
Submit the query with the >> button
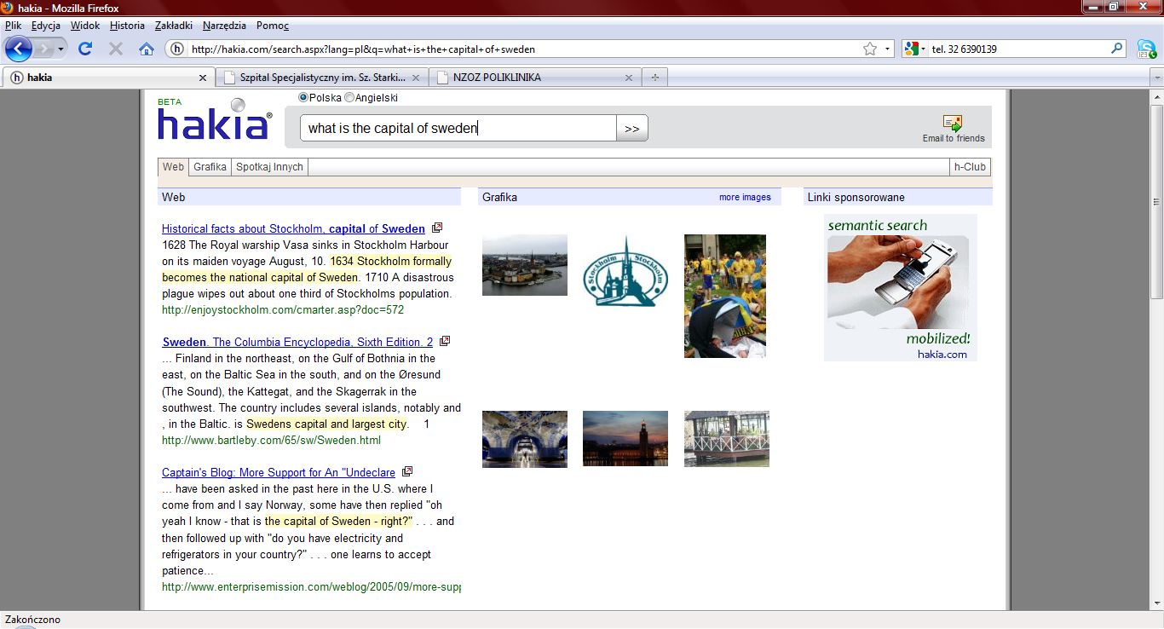631,129
